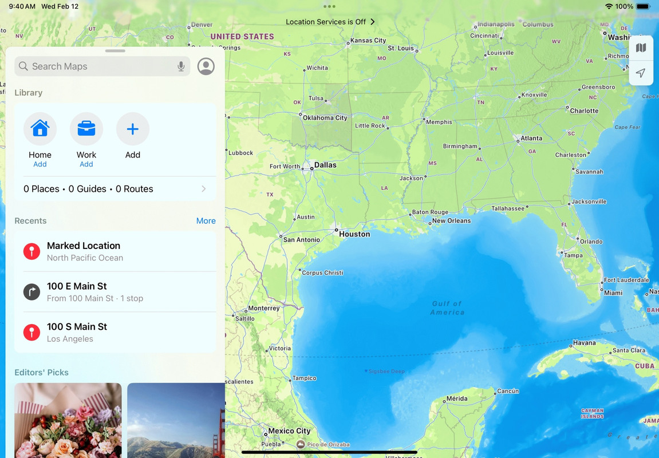Tap the three-dot multitasking control
The width and height of the screenshot is (659, 458).
tap(330, 6)
